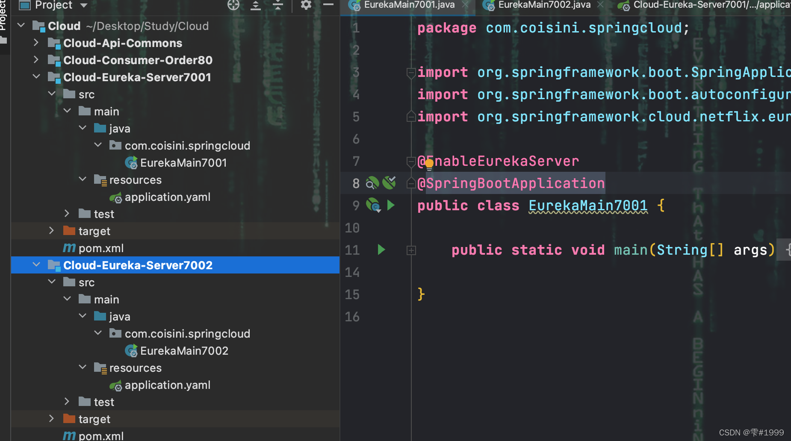Click the yellow intention lightbulb on line 7

[429, 164]
